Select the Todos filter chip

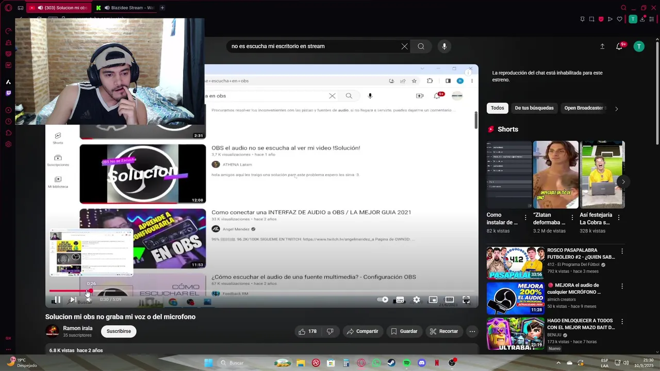click(x=498, y=108)
